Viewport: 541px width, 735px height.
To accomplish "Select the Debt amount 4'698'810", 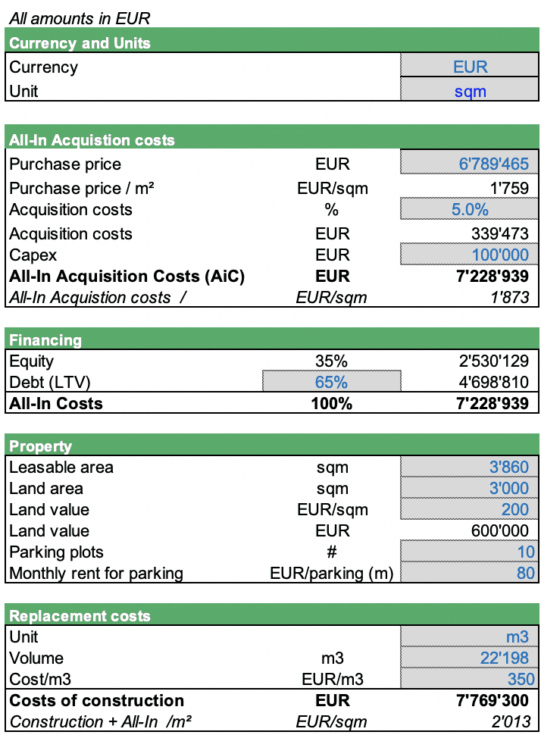I will 494,382.
